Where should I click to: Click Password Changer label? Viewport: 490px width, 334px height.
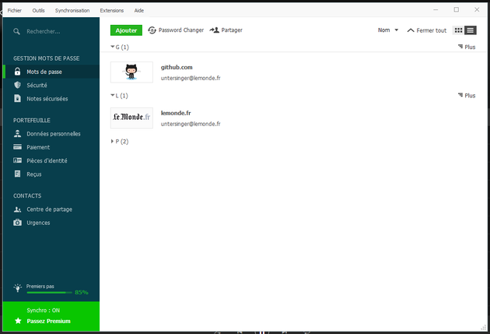[x=181, y=30]
